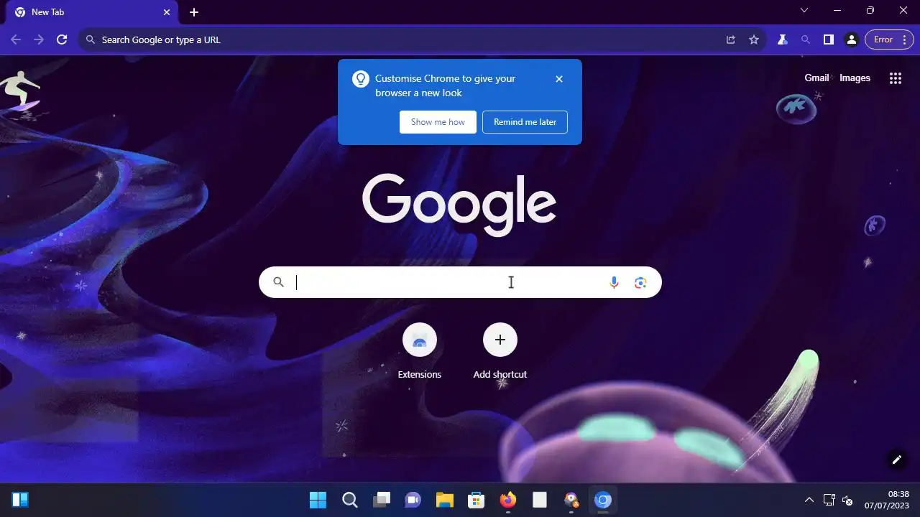Open the Extensions shortcut tile
The width and height of the screenshot is (920, 517).
coord(420,351)
